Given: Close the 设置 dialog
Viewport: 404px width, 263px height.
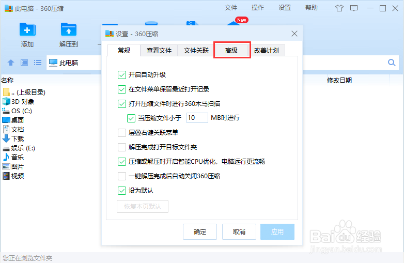Looking at the screenshot, I should click(294, 34).
